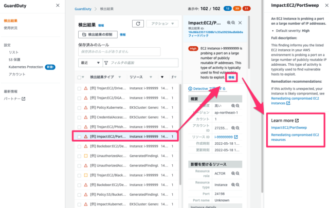Sort by リソース column arrow

click(x=151, y=77)
